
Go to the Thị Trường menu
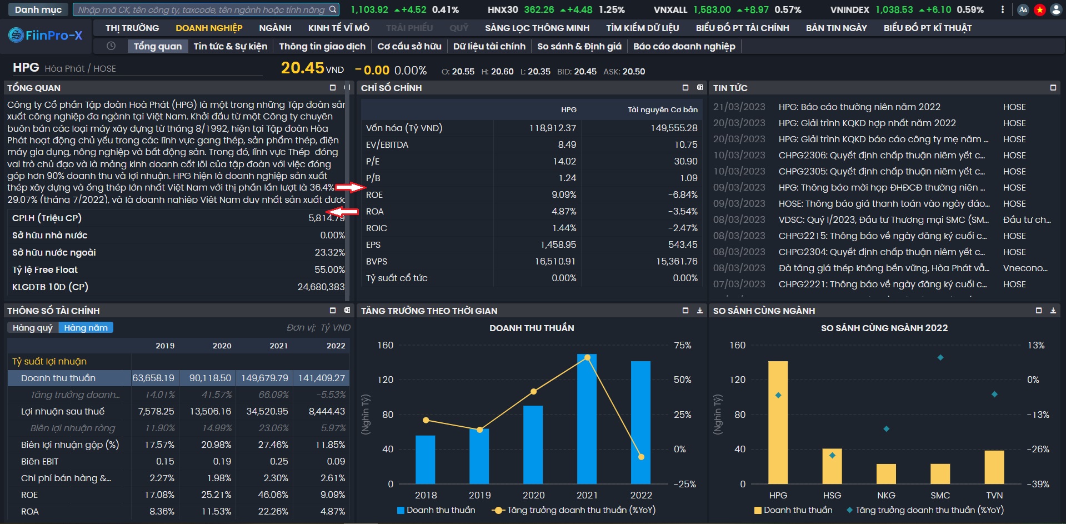[132, 28]
